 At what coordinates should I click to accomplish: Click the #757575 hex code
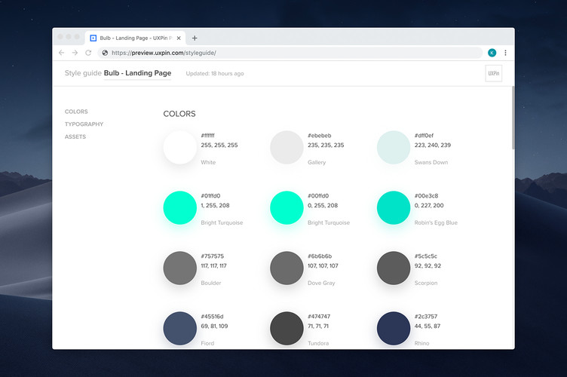pos(213,256)
